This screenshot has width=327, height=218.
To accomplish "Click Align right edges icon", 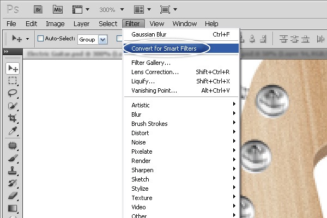I will (263, 39).
